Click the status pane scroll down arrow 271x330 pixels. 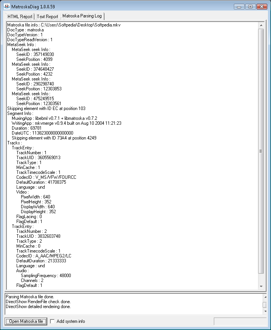point(265,311)
